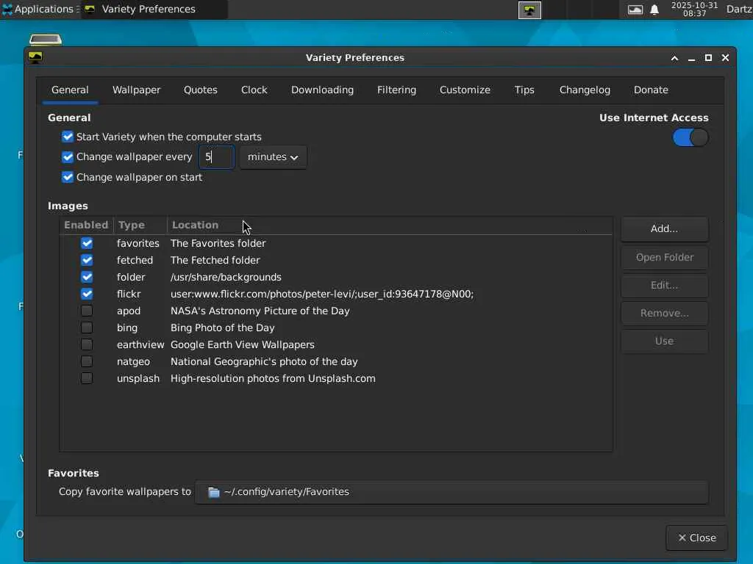Enable the apod NASA source checkbox

click(x=87, y=311)
